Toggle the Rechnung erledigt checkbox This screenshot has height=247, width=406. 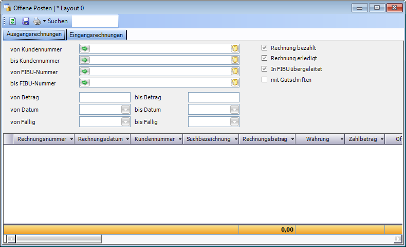pyautogui.click(x=265, y=58)
